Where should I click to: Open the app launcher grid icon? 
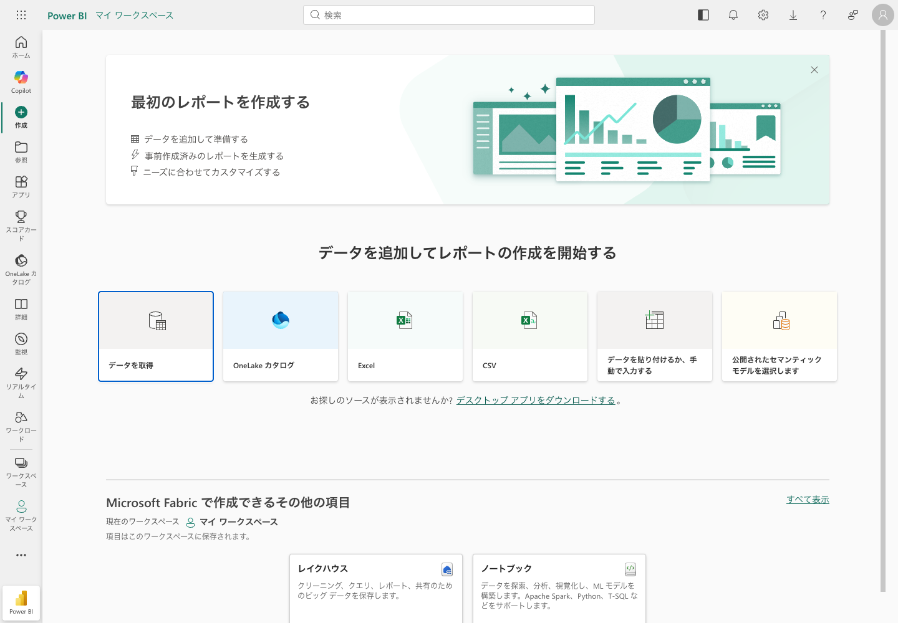click(x=21, y=15)
